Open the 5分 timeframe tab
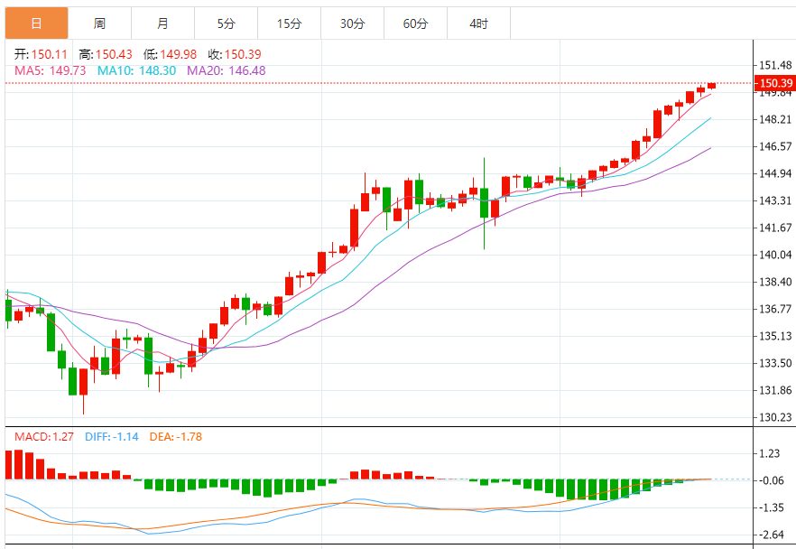Viewport: 796px width, 549px height. click(226, 23)
